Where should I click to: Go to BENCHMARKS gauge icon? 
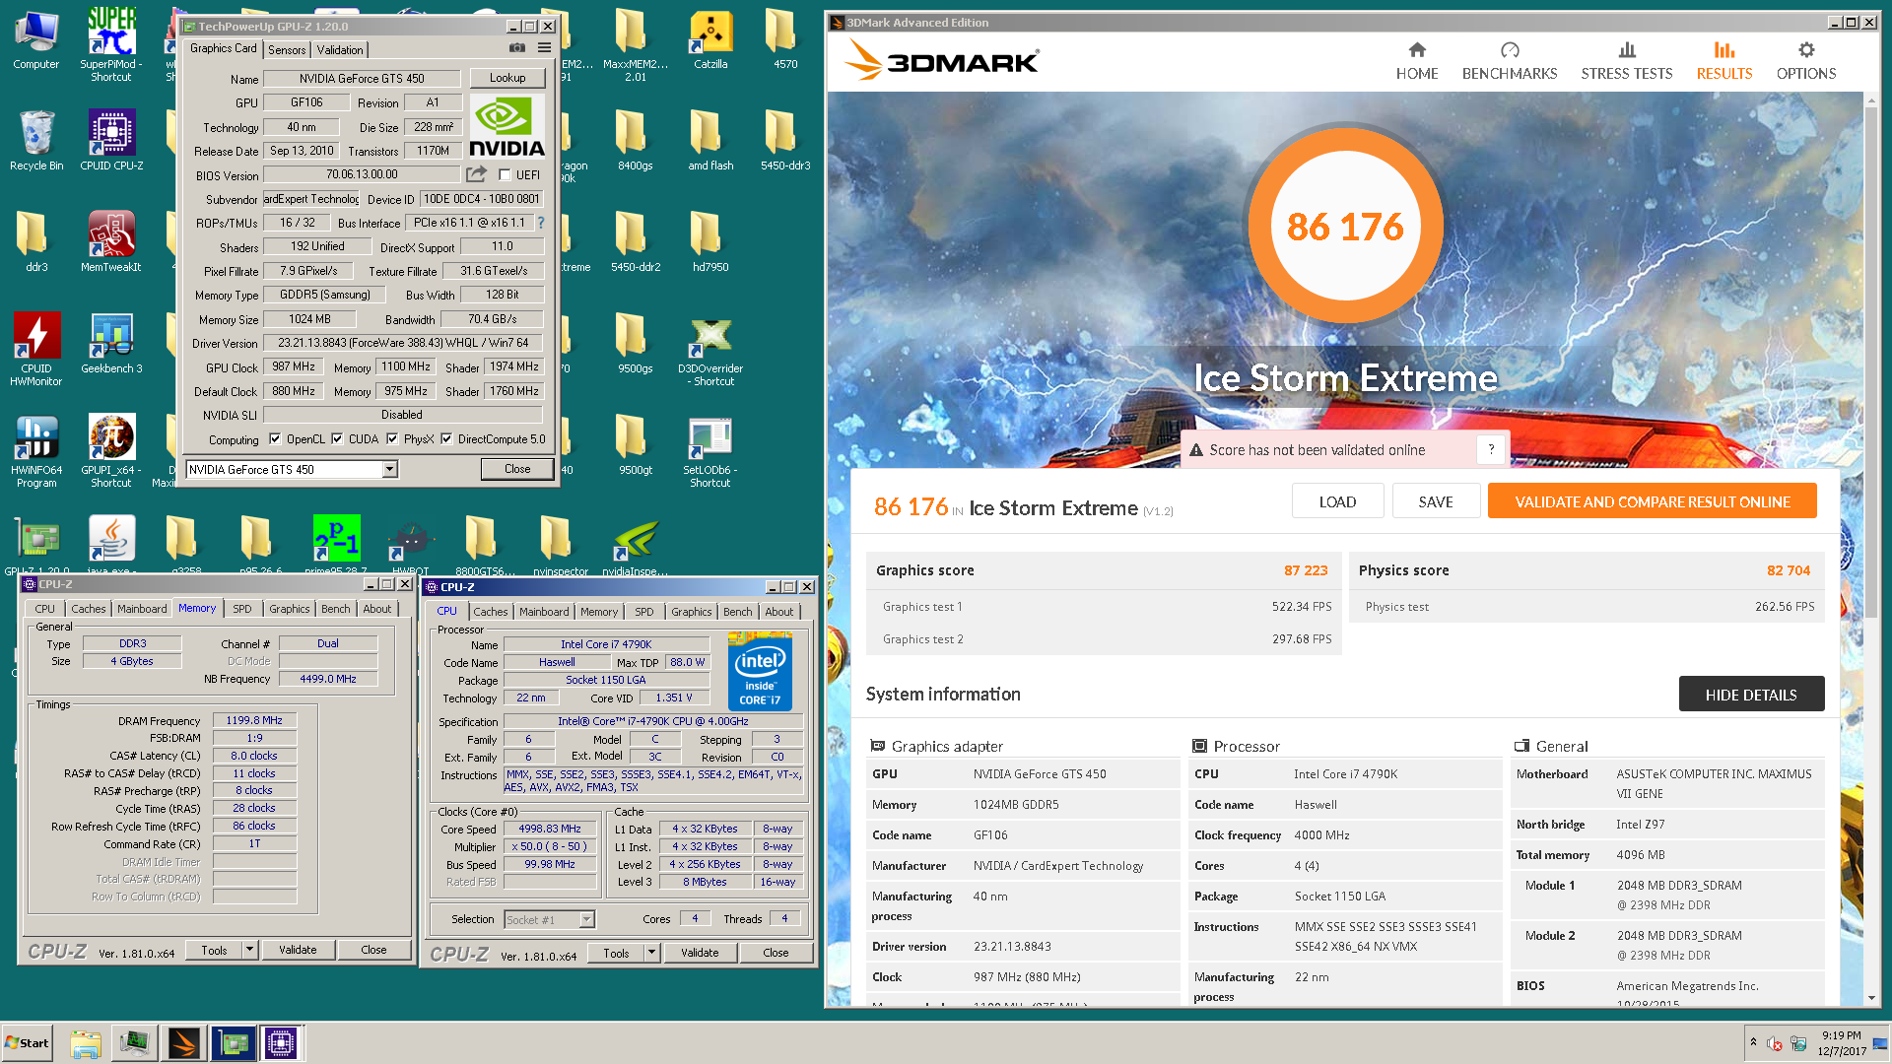tap(1510, 49)
